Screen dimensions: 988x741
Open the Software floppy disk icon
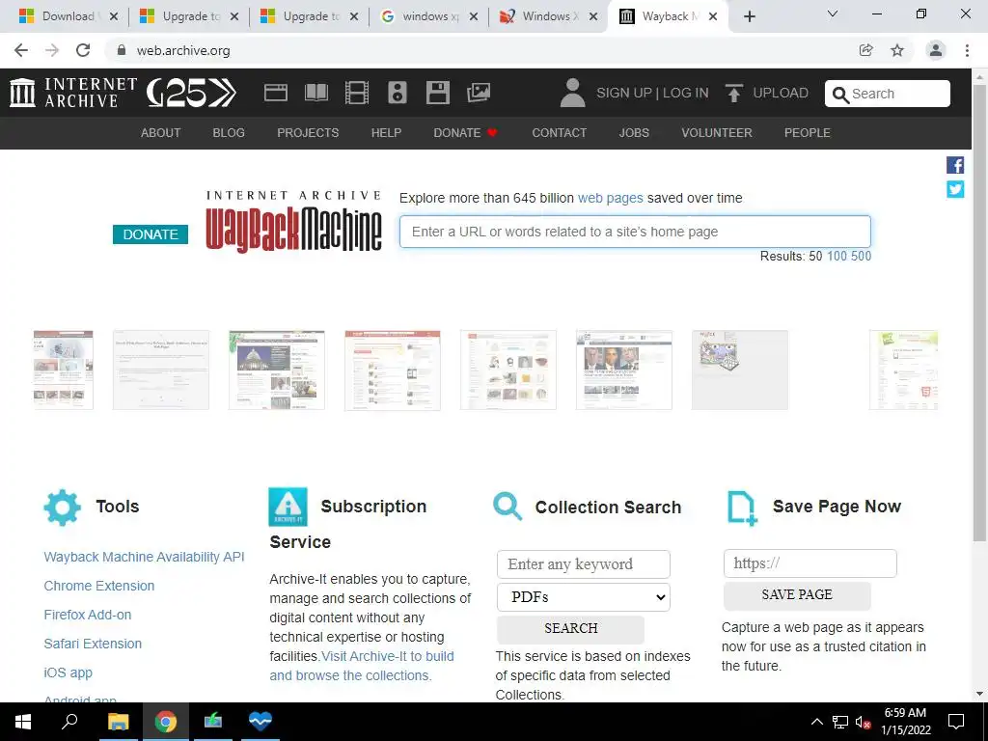coord(438,93)
